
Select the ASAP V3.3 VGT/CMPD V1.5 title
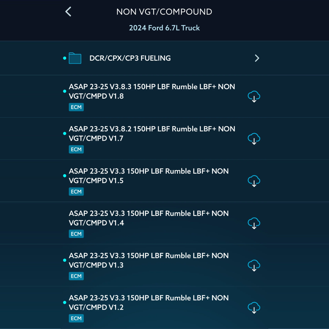pyautogui.click(x=149, y=176)
